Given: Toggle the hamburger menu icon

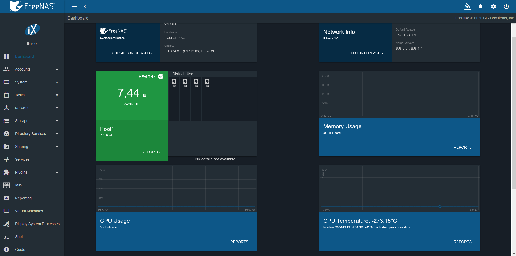Looking at the screenshot, I should 74,6.
